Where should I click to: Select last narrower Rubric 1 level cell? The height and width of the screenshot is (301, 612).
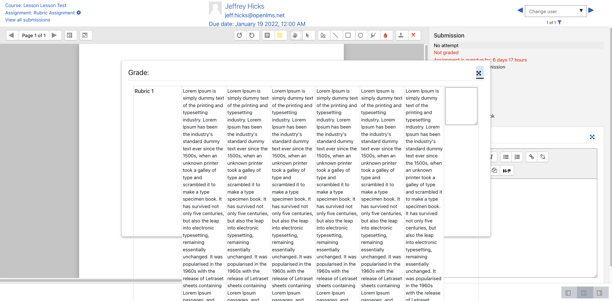[x=424, y=193]
